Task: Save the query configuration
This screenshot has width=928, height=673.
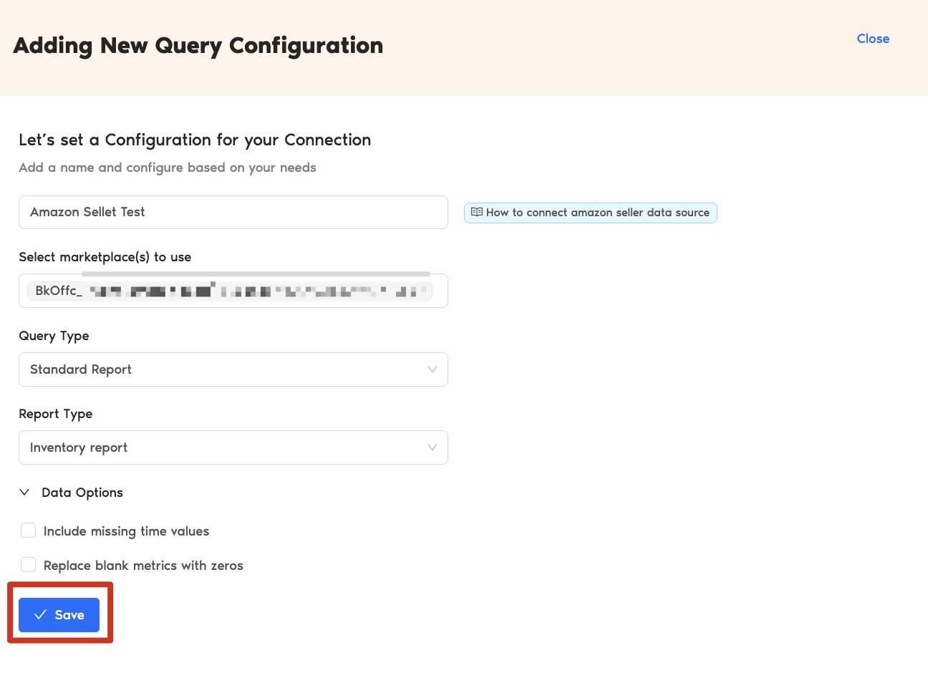Action: coord(59,615)
